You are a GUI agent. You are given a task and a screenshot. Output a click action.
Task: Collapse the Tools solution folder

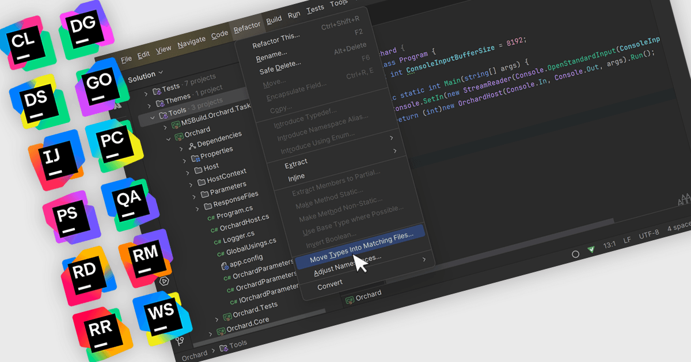tap(153, 117)
